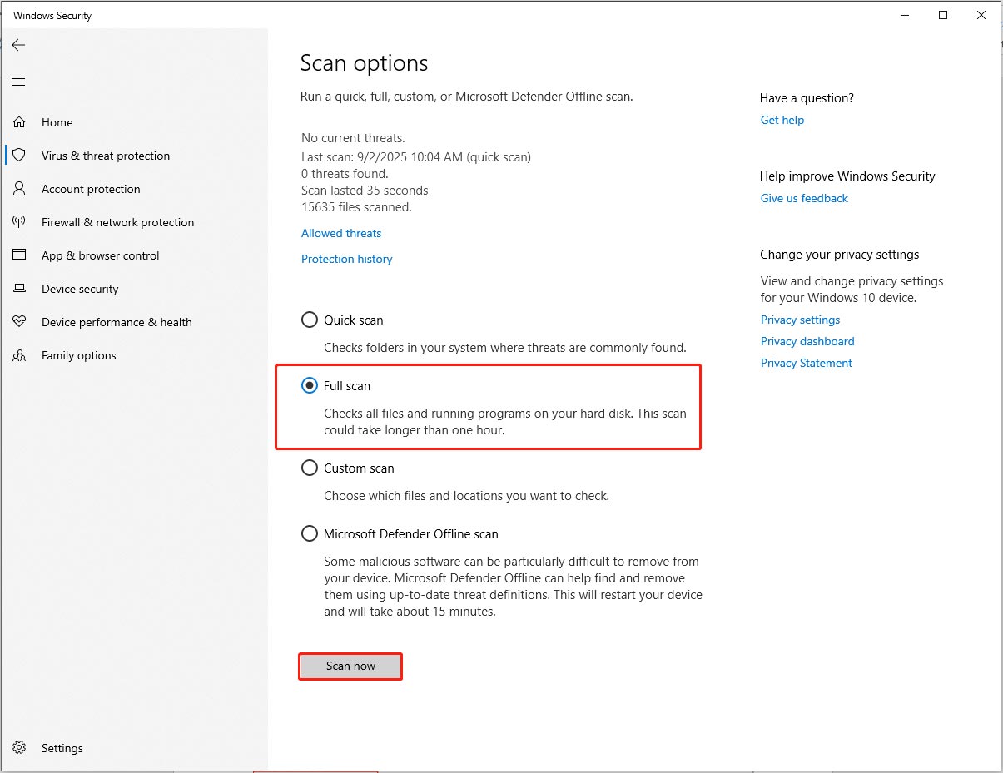Screen dimensions: 1003x773
Task: Open Settings via the gear icon
Action: pyautogui.click(x=18, y=747)
